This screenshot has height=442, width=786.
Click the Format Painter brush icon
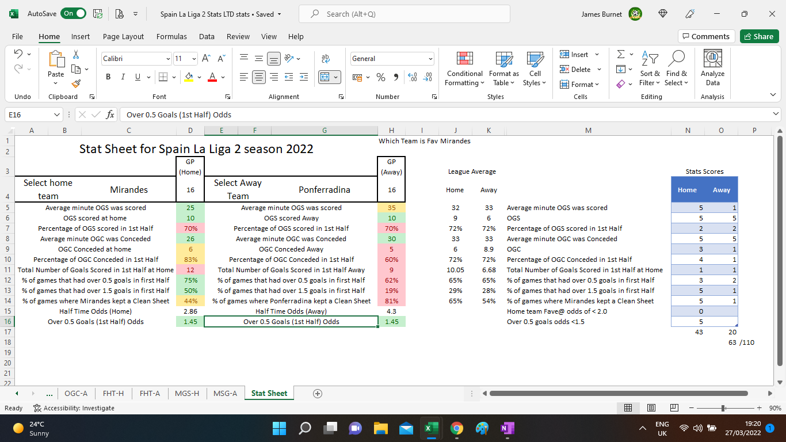[x=76, y=83]
